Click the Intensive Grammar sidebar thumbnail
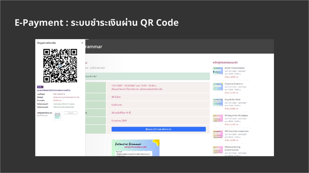Image resolution: width=309 pixels, height=173 pixels. click(218, 87)
